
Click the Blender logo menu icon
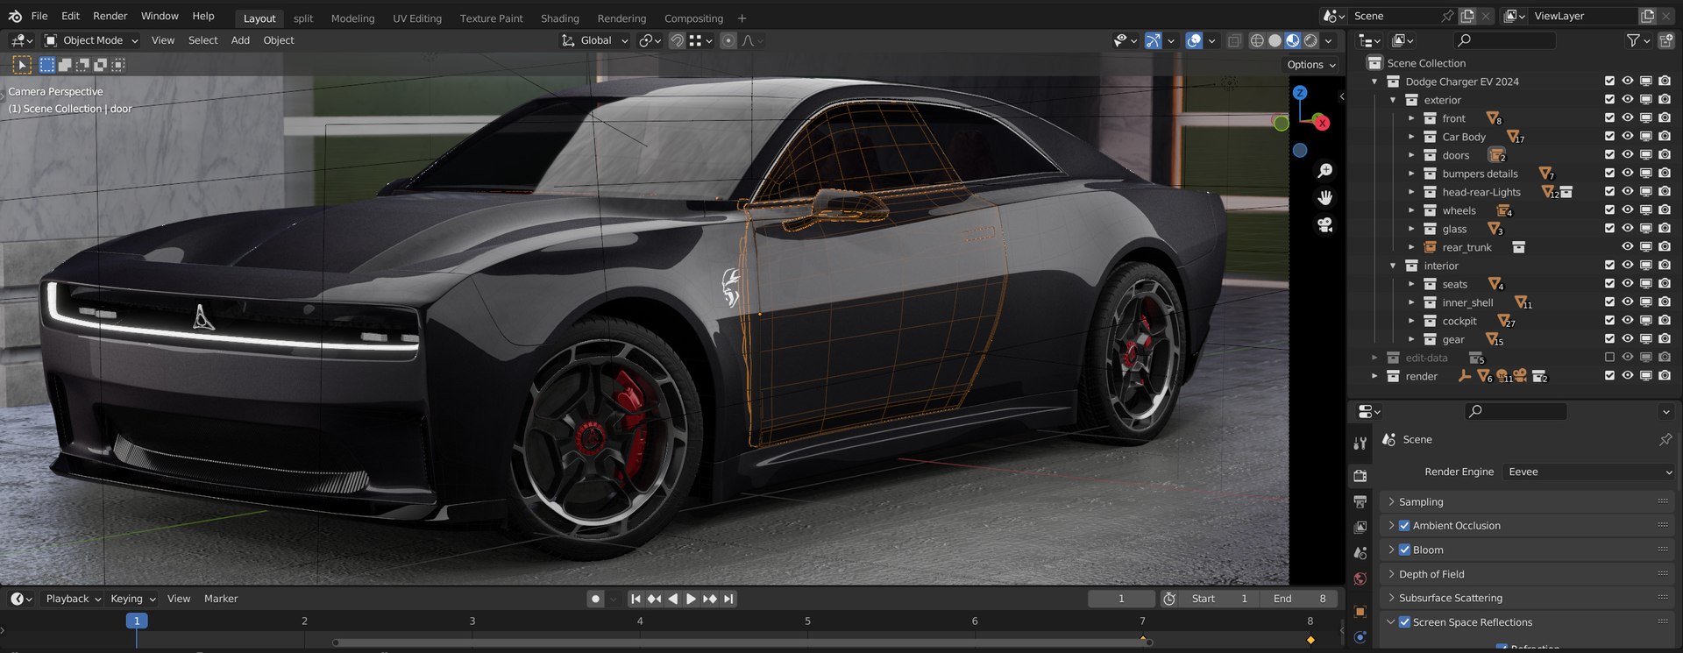(15, 16)
